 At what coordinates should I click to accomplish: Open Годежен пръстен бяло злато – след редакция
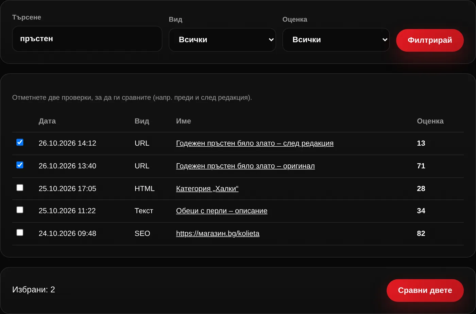pyautogui.click(x=255, y=143)
